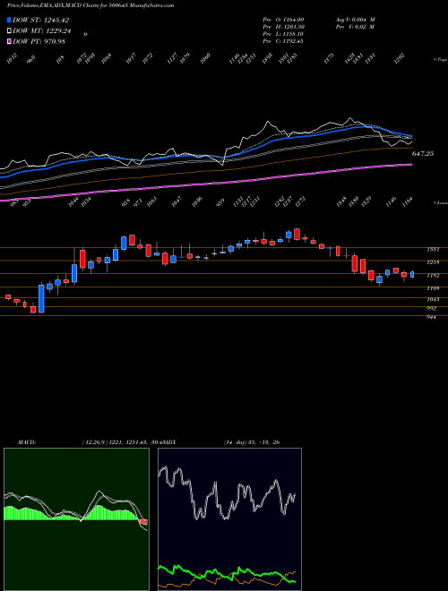Select the DOW PT: 970.98 label
This screenshot has height=591, width=448.
[x=39, y=41]
